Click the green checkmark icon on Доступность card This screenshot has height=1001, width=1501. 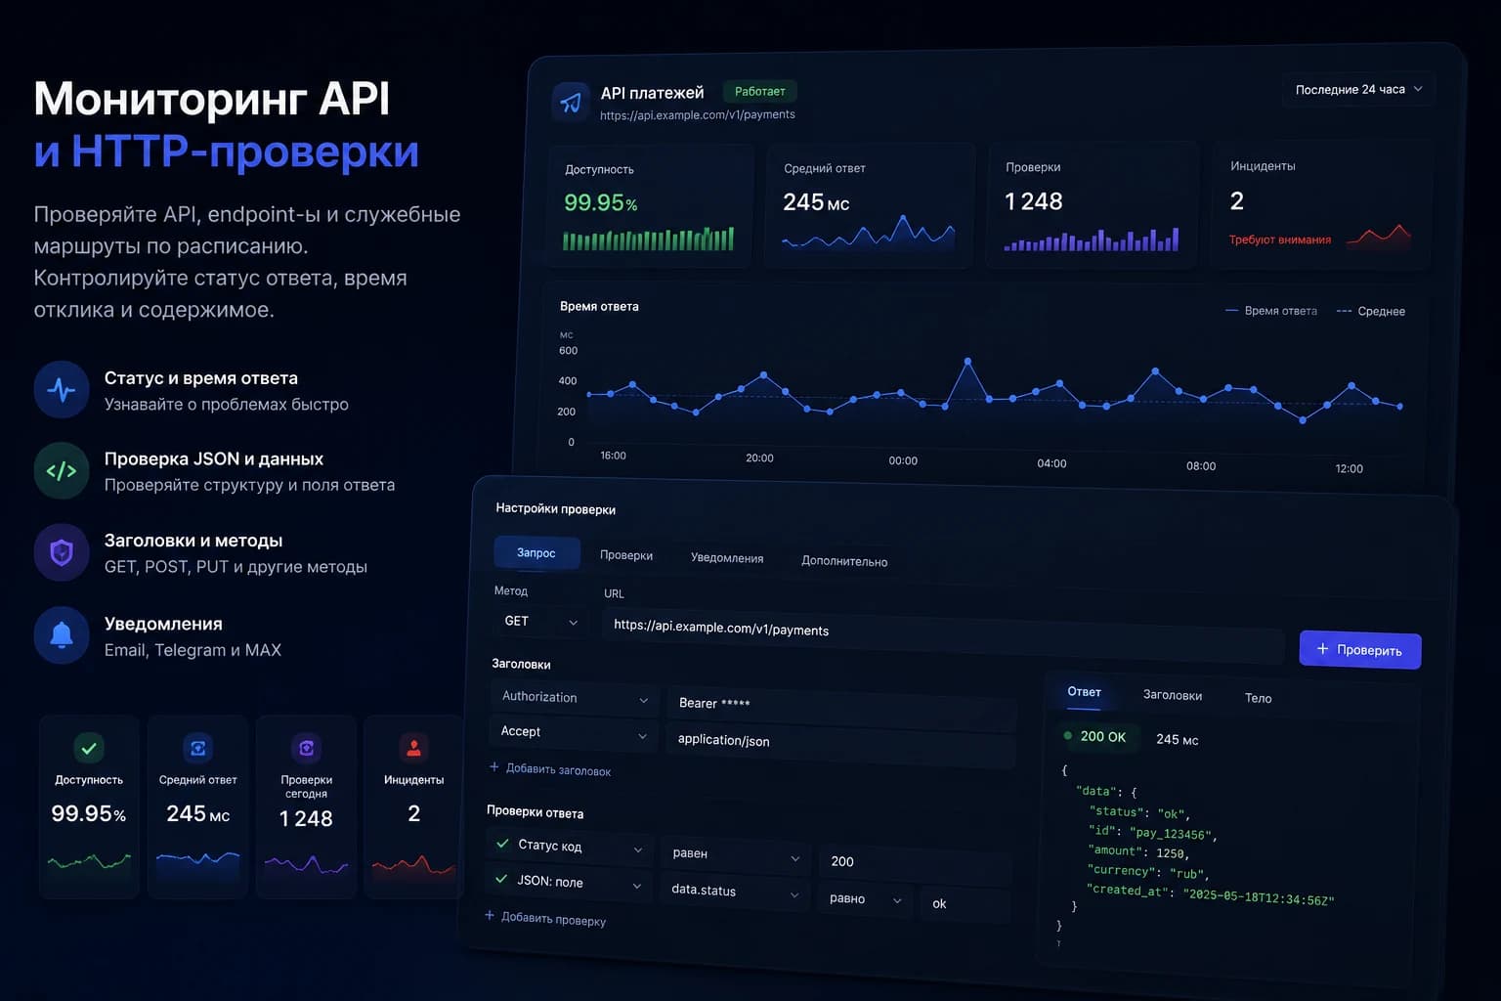(x=89, y=748)
